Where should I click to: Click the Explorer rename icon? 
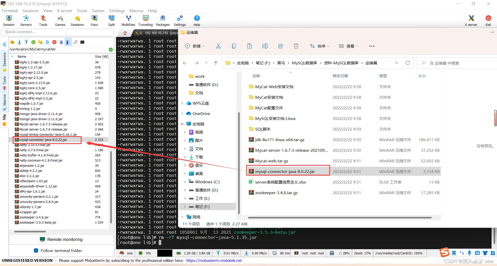point(265,46)
